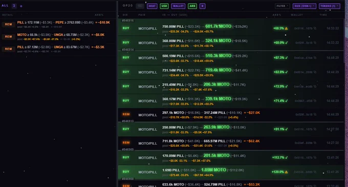
Task: Sort by WALLET column header
Action: point(297,15)
